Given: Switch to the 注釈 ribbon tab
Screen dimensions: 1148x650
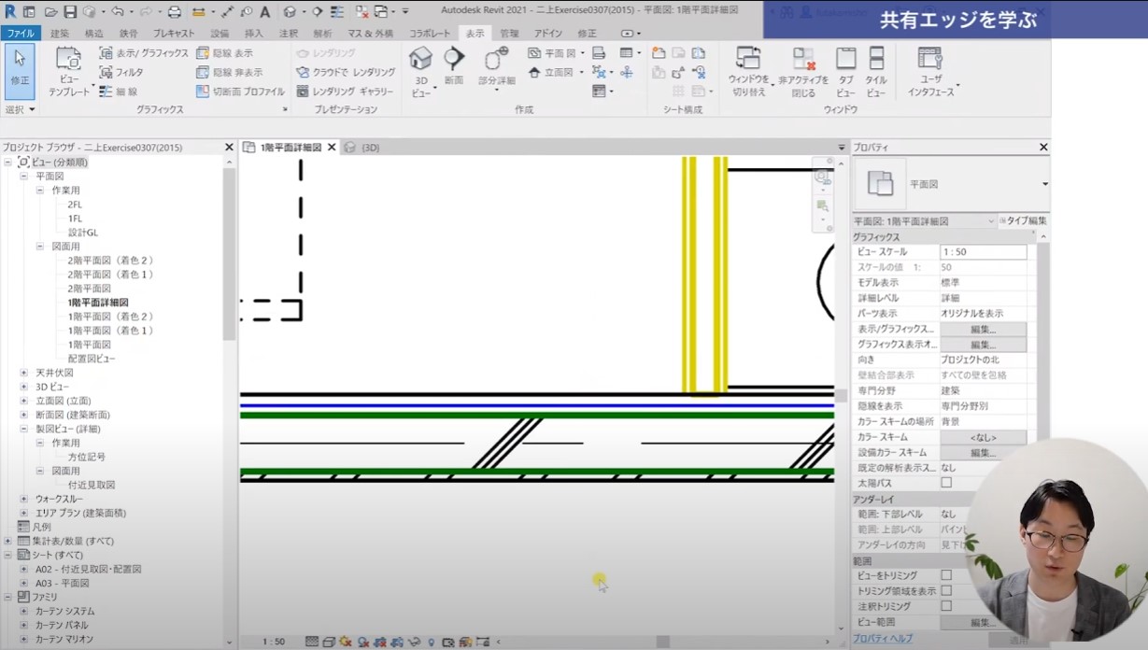Looking at the screenshot, I should 289,34.
